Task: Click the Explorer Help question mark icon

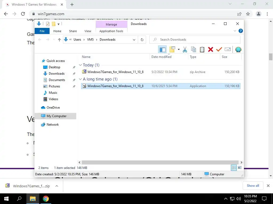Action: (241, 31)
